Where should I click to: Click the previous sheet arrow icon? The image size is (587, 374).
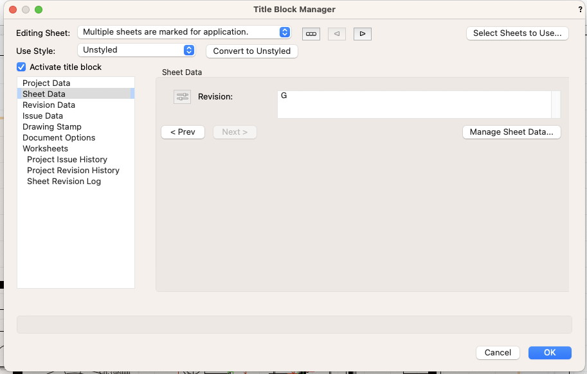tap(337, 33)
